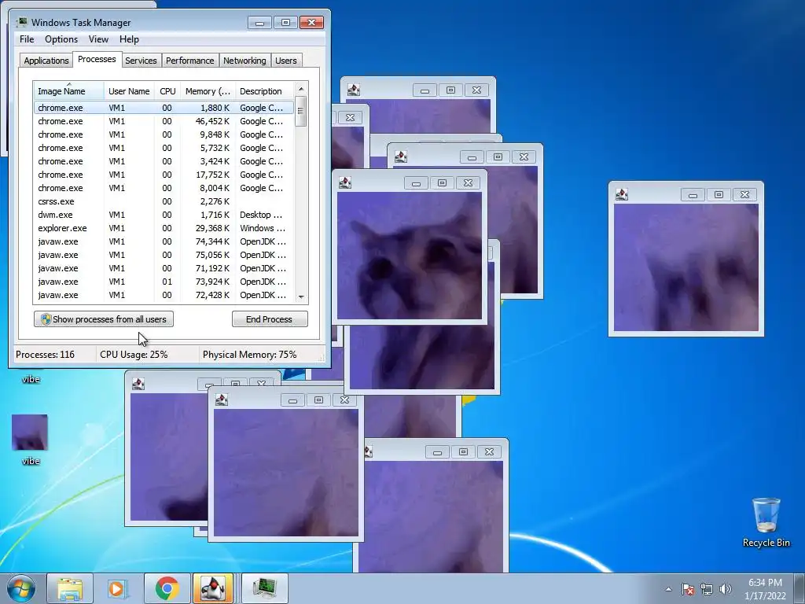The image size is (805, 604).
Task: Switch to the Users tab
Action: point(286,61)
